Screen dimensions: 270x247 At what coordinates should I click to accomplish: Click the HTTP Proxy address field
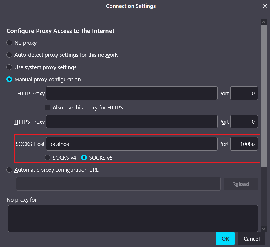pyautogui.click(x=132, y=93)
